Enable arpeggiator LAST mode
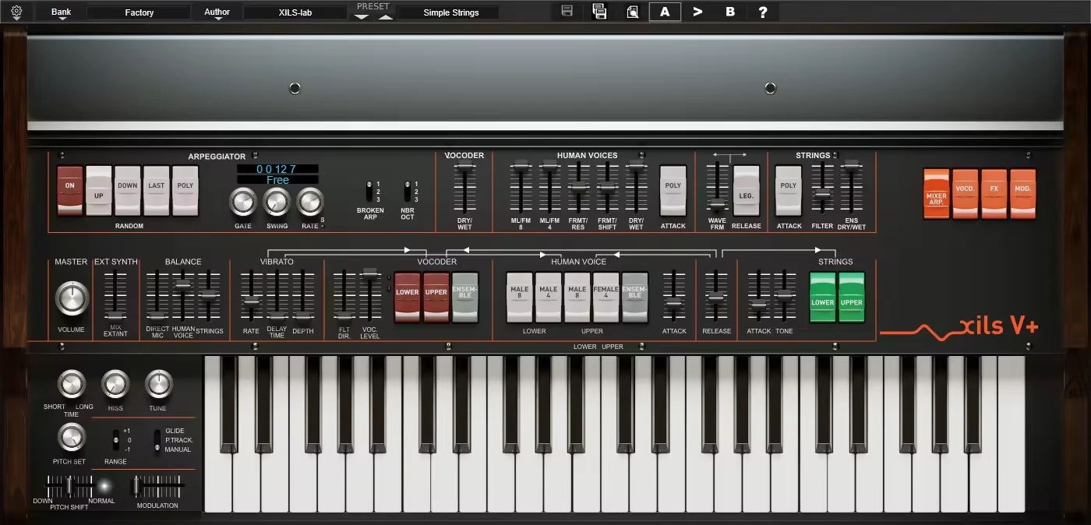 (x=157, y=190)
